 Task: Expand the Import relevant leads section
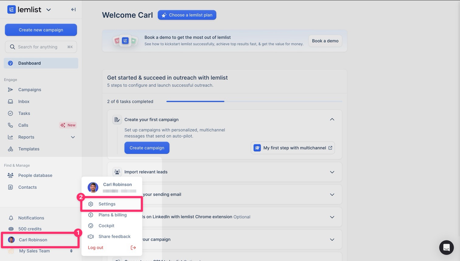pyautogui.click(x=332, y=172)
